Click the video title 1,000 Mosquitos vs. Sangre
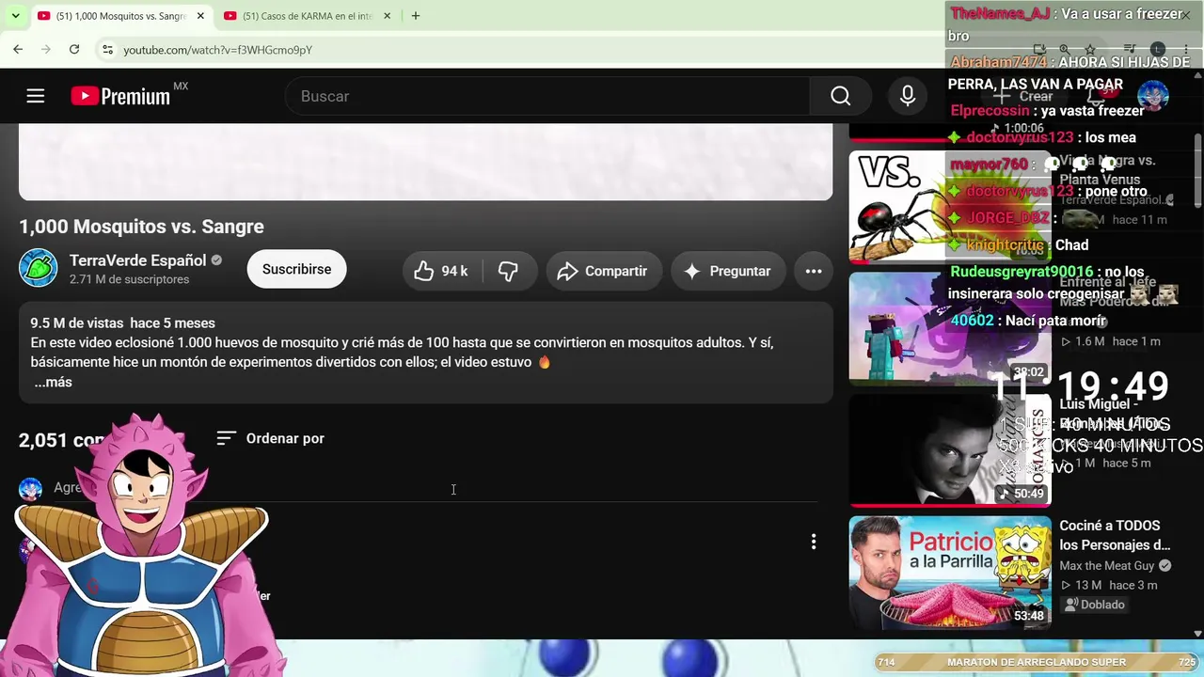1204x677 pixels. (141, 227)
